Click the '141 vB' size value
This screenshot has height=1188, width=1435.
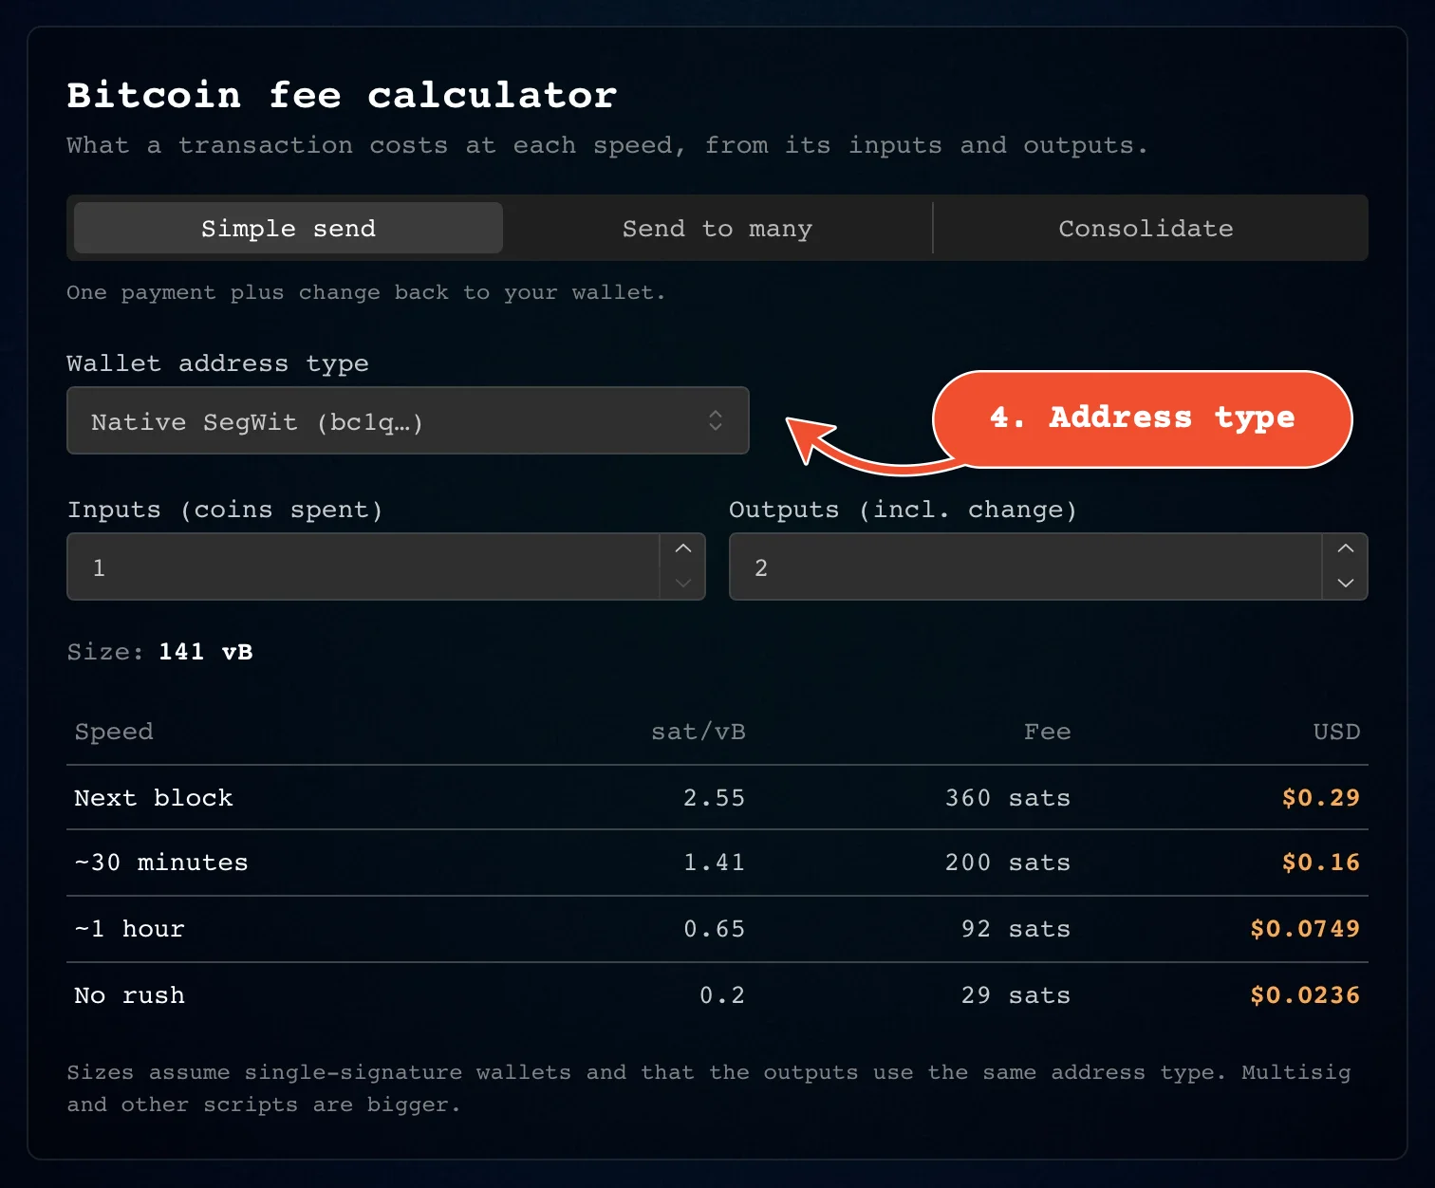[x=206, y=652]
